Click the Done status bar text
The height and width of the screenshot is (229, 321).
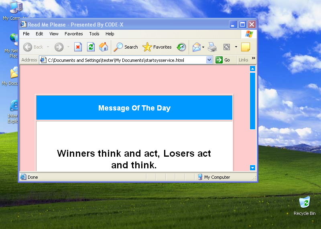pos(33,177)
